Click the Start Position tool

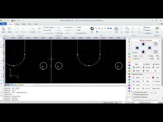click(49, 27)
